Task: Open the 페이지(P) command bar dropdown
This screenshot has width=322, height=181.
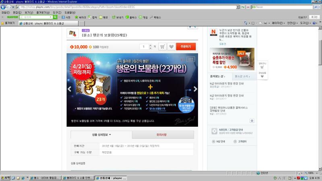Action: (x=278, y=23)
